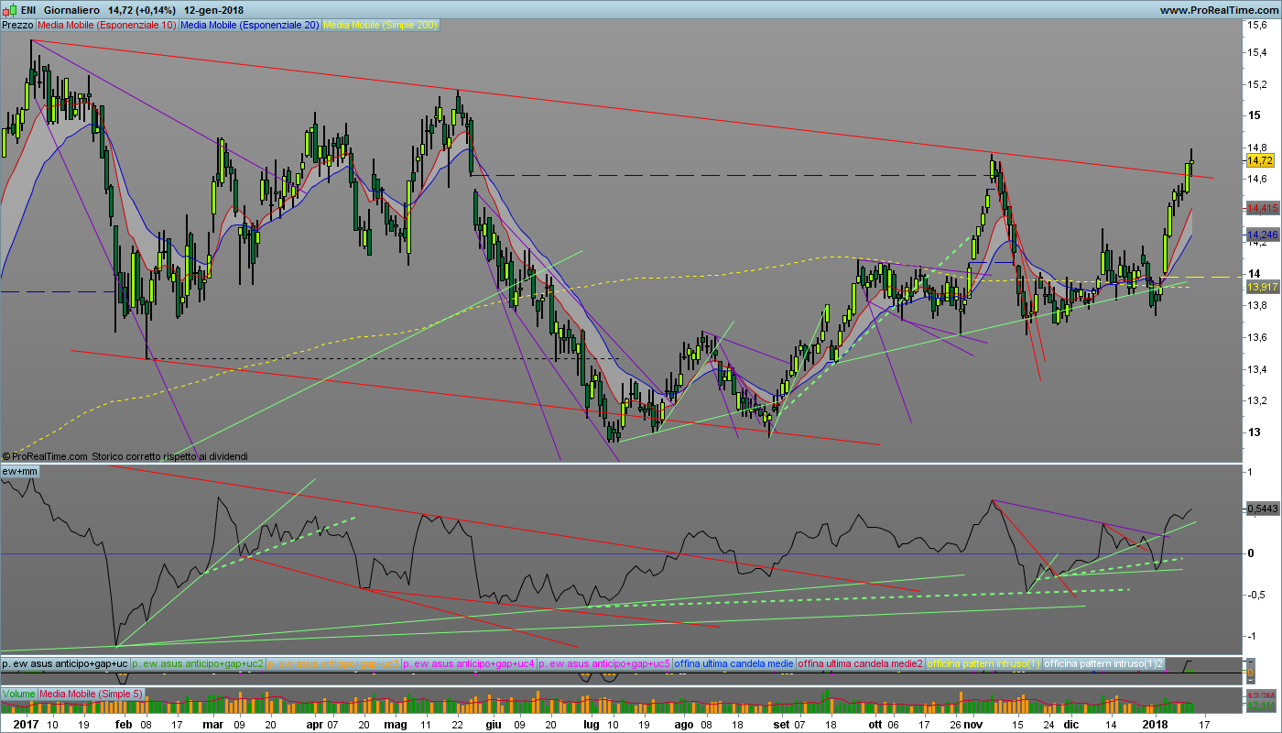Click the 14,246 blue EMA value tag
The image size is (1282, 733).
(1263, 235)
